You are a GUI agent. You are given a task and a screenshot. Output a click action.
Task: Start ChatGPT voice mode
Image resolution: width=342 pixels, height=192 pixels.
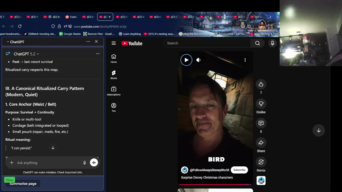94,163
